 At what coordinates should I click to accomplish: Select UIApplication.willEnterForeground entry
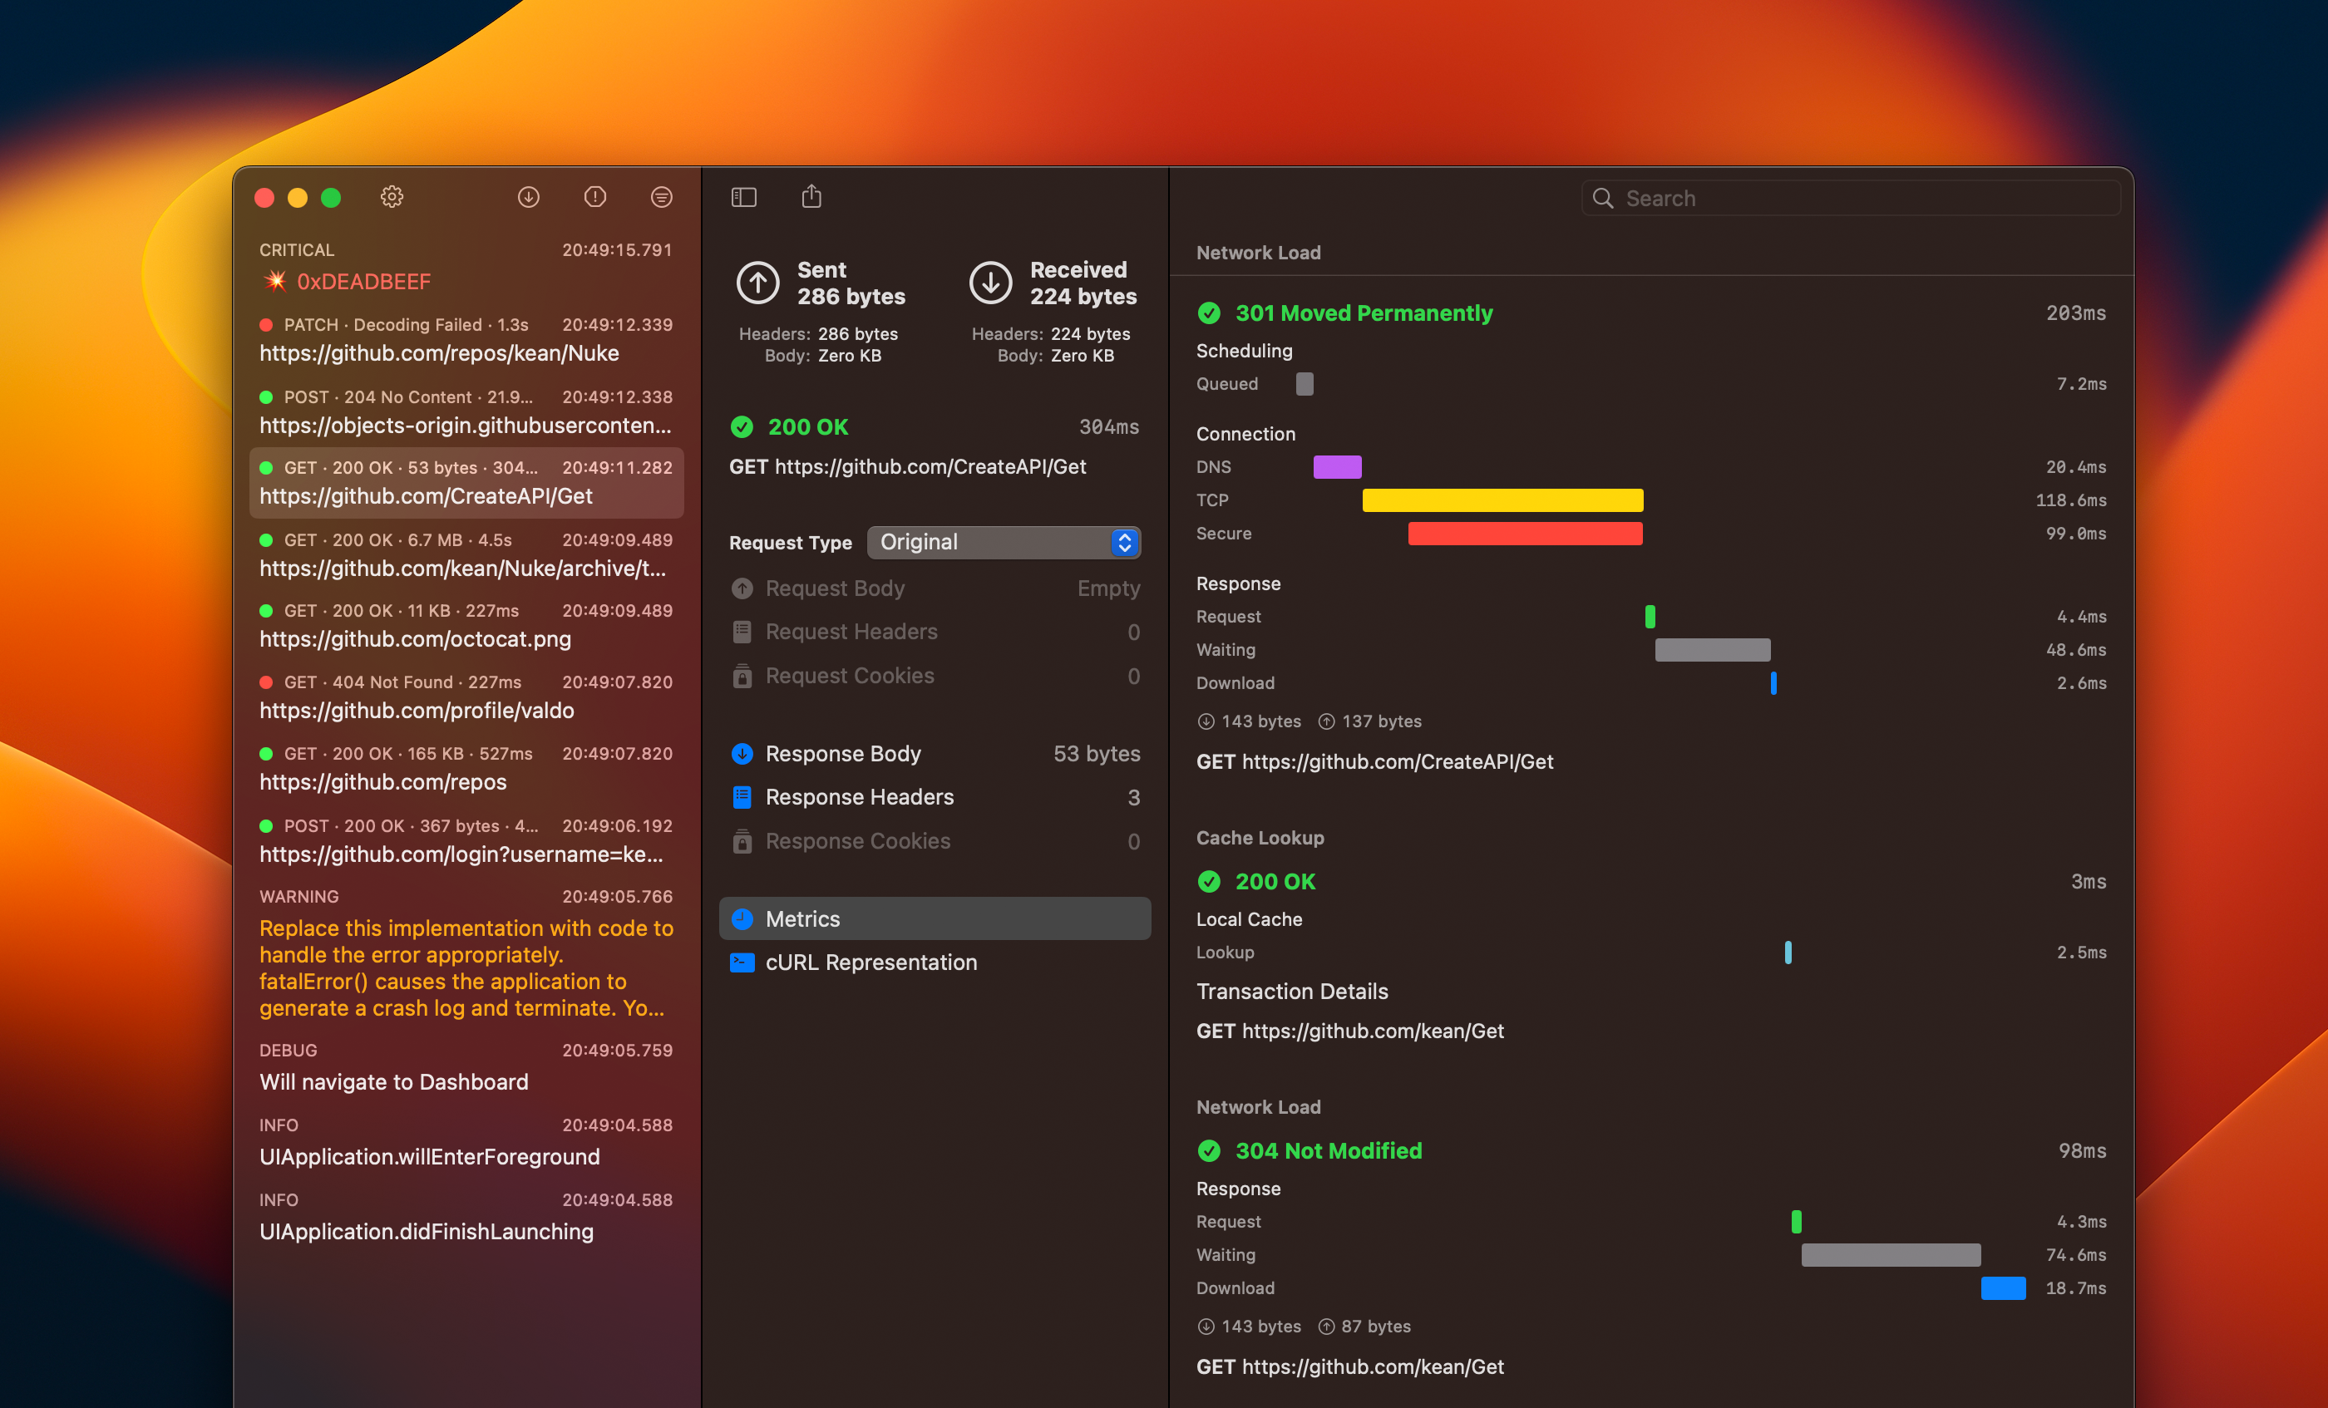tap(466, 1142)
